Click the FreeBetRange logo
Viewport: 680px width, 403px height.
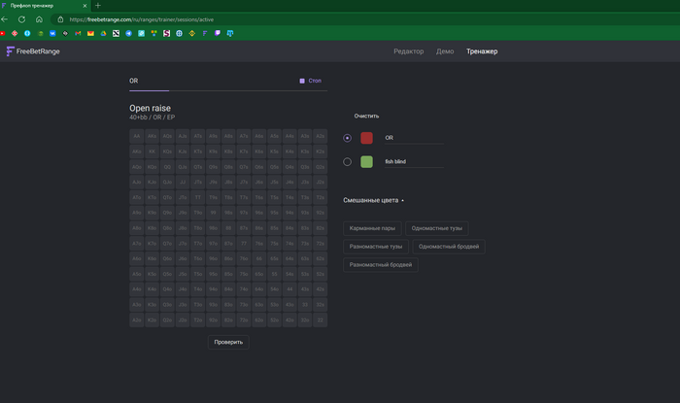click(x=33, y=51)
